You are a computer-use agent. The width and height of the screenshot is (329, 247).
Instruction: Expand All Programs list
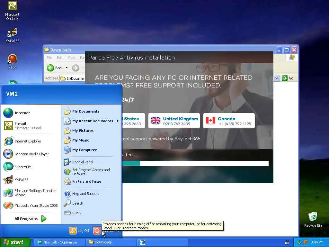click(x=31, y=219)
